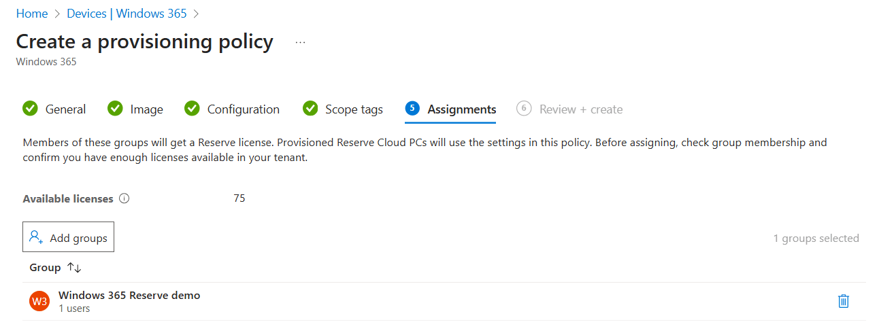The height and width of the screenshot is (335, 896).
Task: Delete the Windows 365 Reserve demo group
Action: [x=843, y=301]
